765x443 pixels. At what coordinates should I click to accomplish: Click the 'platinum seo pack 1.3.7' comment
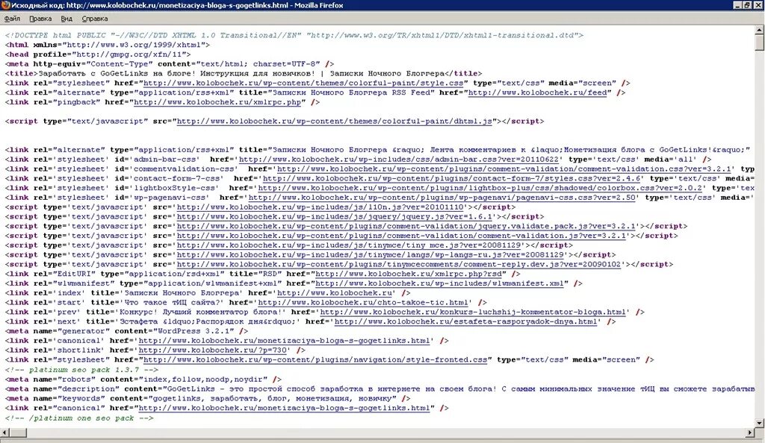81,369
